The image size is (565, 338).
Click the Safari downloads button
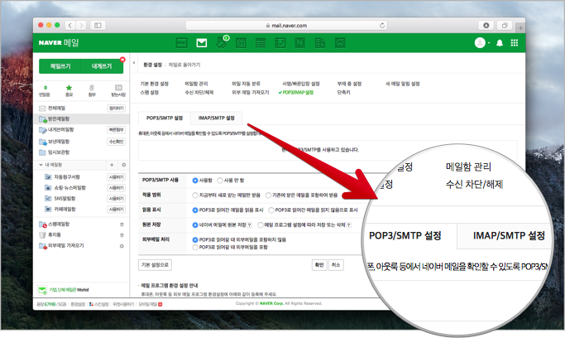486,25
